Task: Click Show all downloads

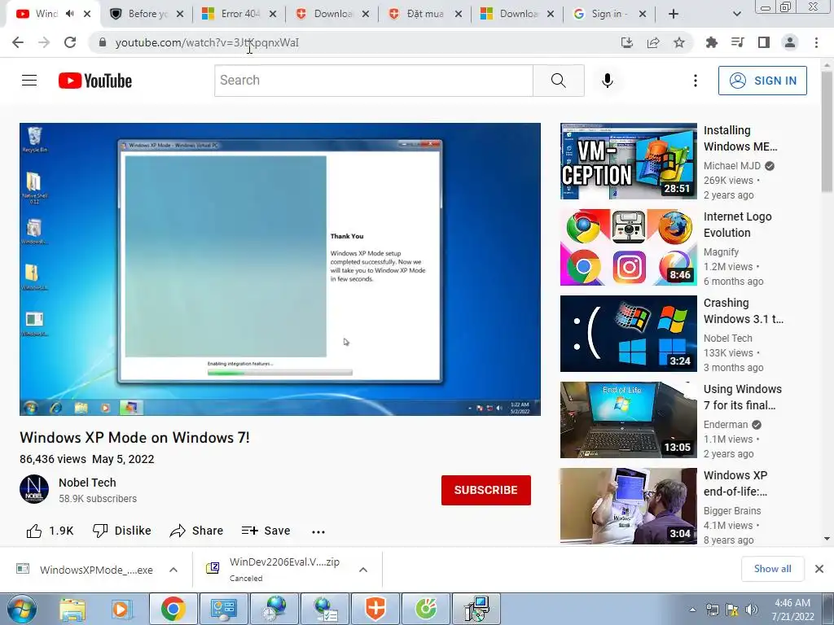Action: tap(772, 569)
